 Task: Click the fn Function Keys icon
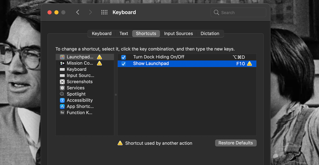point(62,112)
